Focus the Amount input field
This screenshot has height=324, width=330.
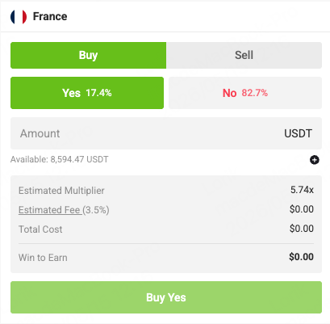[x=166, y=133]
